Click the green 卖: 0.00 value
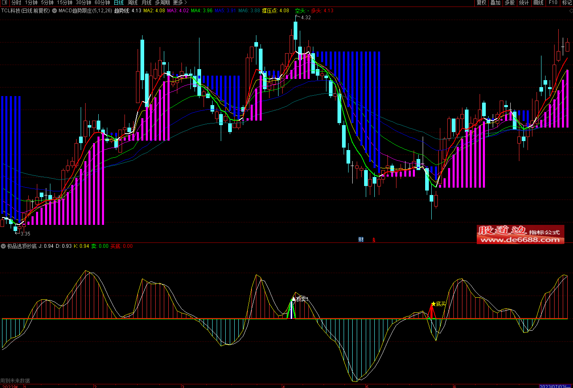 (100, 246)
